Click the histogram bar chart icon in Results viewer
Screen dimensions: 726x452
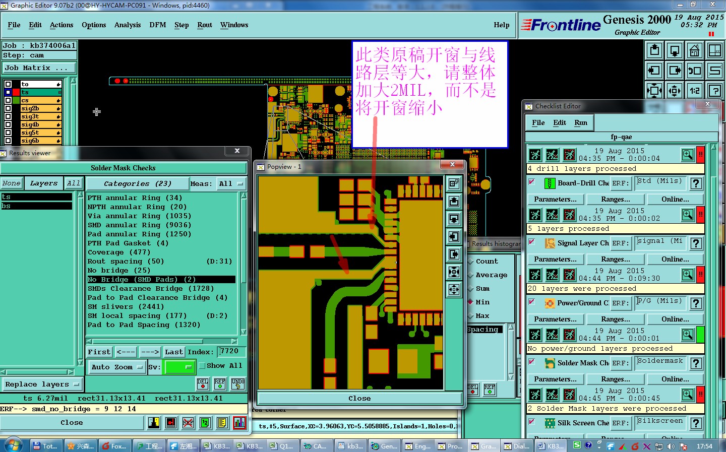(239, 423)
